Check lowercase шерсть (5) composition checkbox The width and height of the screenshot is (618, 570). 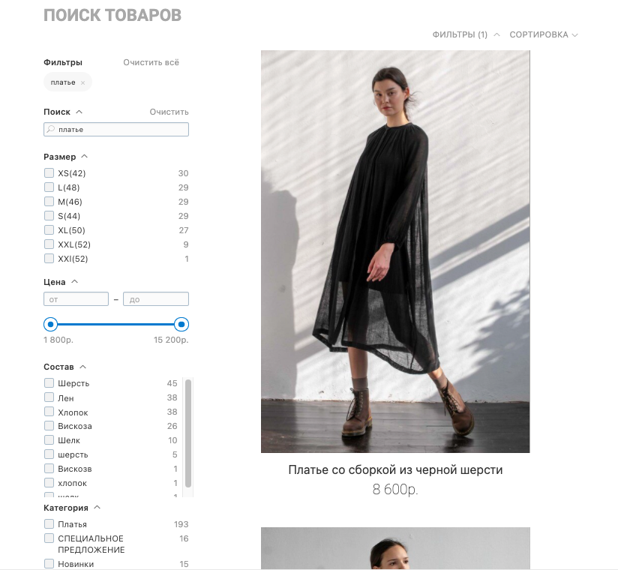tap(49, 454)
